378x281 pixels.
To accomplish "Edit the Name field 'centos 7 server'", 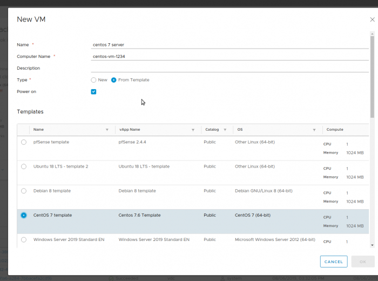I will pos(230,45).
